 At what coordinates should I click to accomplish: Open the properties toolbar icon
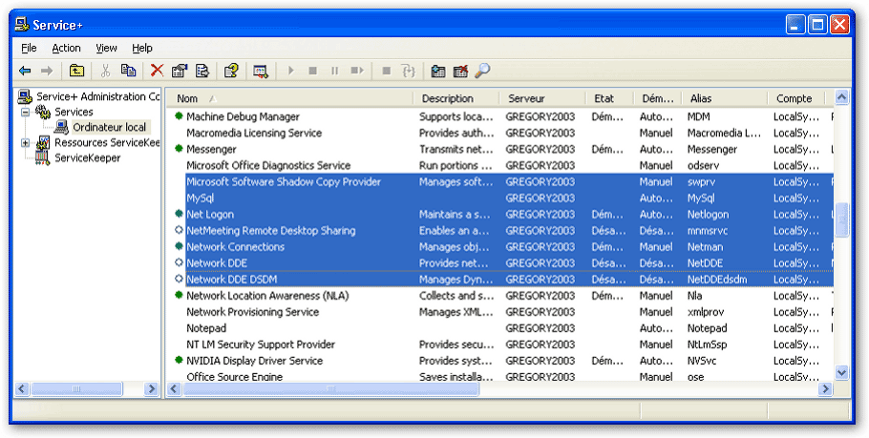point(180,71)
